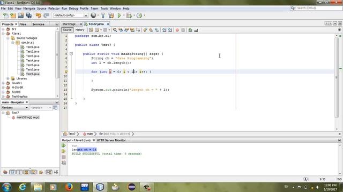
Task: Click Find Next Occurrence in the editor toolbar
Action: pyautogui.click(x=126, y=30)
